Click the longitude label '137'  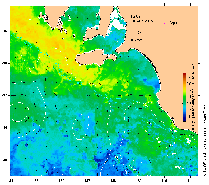point(87,181)
